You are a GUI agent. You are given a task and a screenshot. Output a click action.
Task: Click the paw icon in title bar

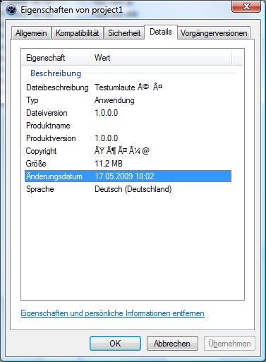tap(11, 10)
